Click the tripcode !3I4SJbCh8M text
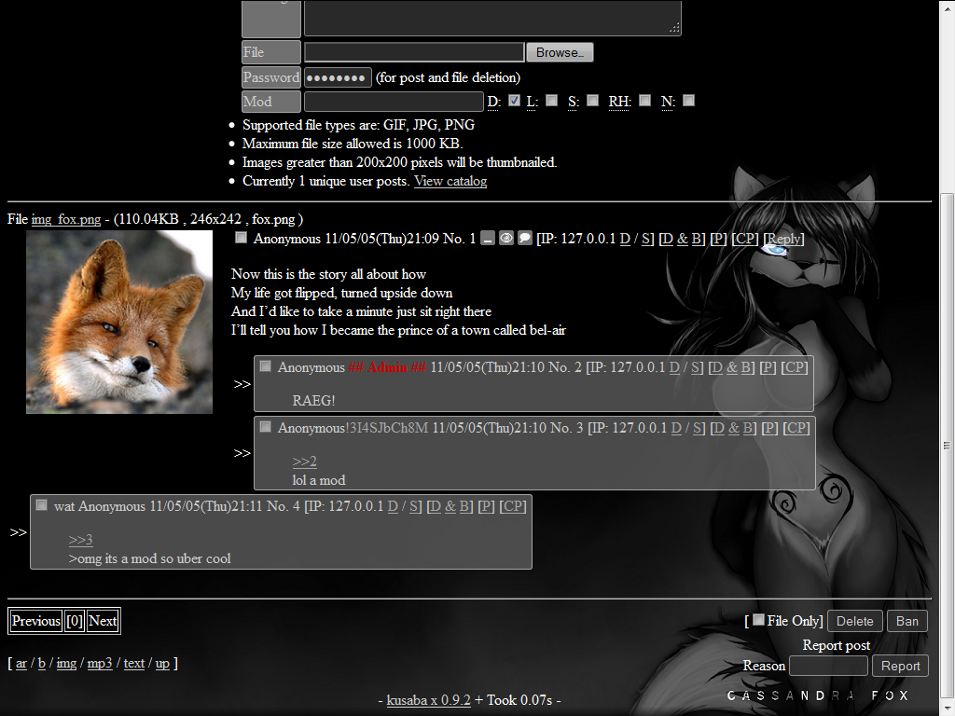Viewport: 955px width, 716px height. (387, 428)
